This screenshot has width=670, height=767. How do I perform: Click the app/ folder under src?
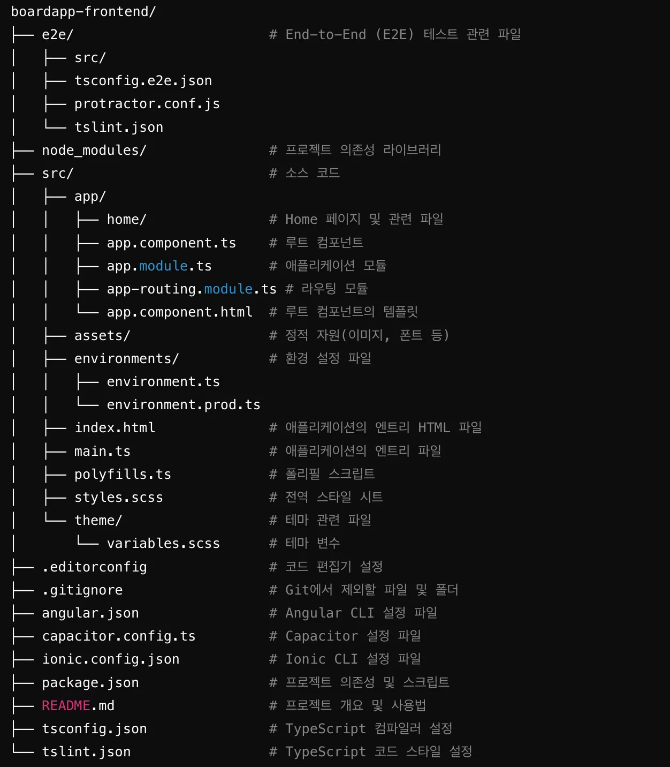[x=90, y=197]
